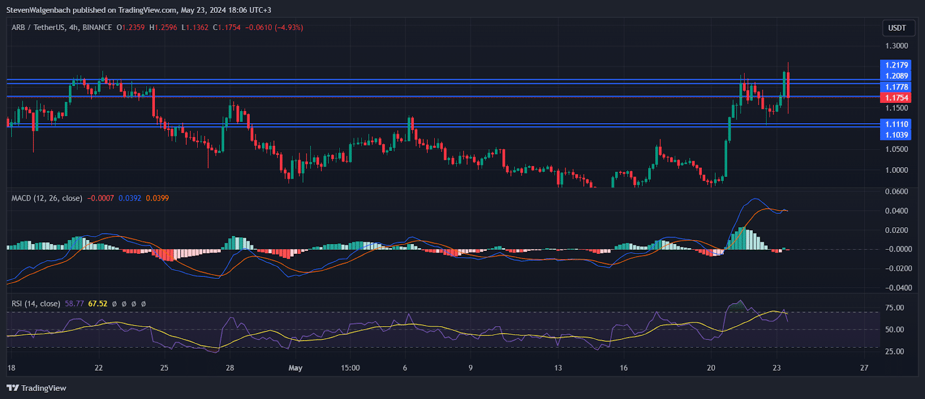Click the MACD line value 0.0392
Viewport: 925px width, 399px height.
point(130,198)
